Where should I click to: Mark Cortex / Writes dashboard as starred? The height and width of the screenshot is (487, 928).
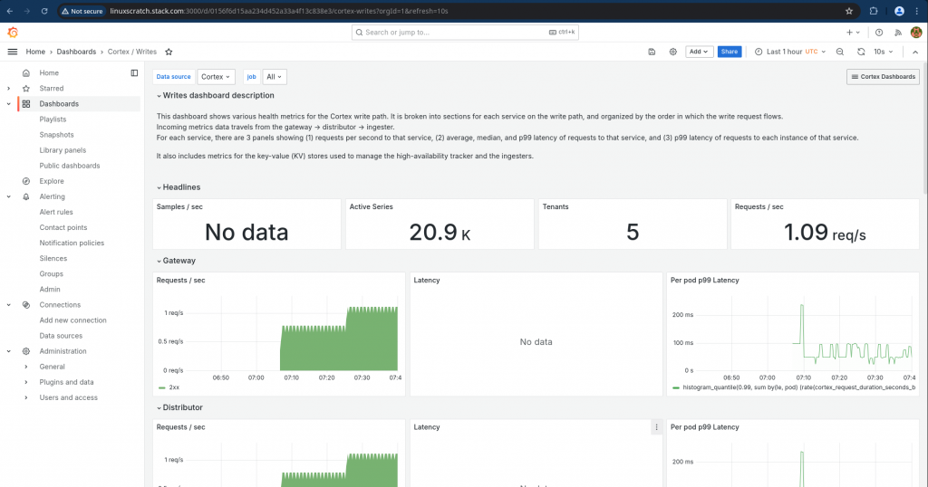click(x=169, y=52)
